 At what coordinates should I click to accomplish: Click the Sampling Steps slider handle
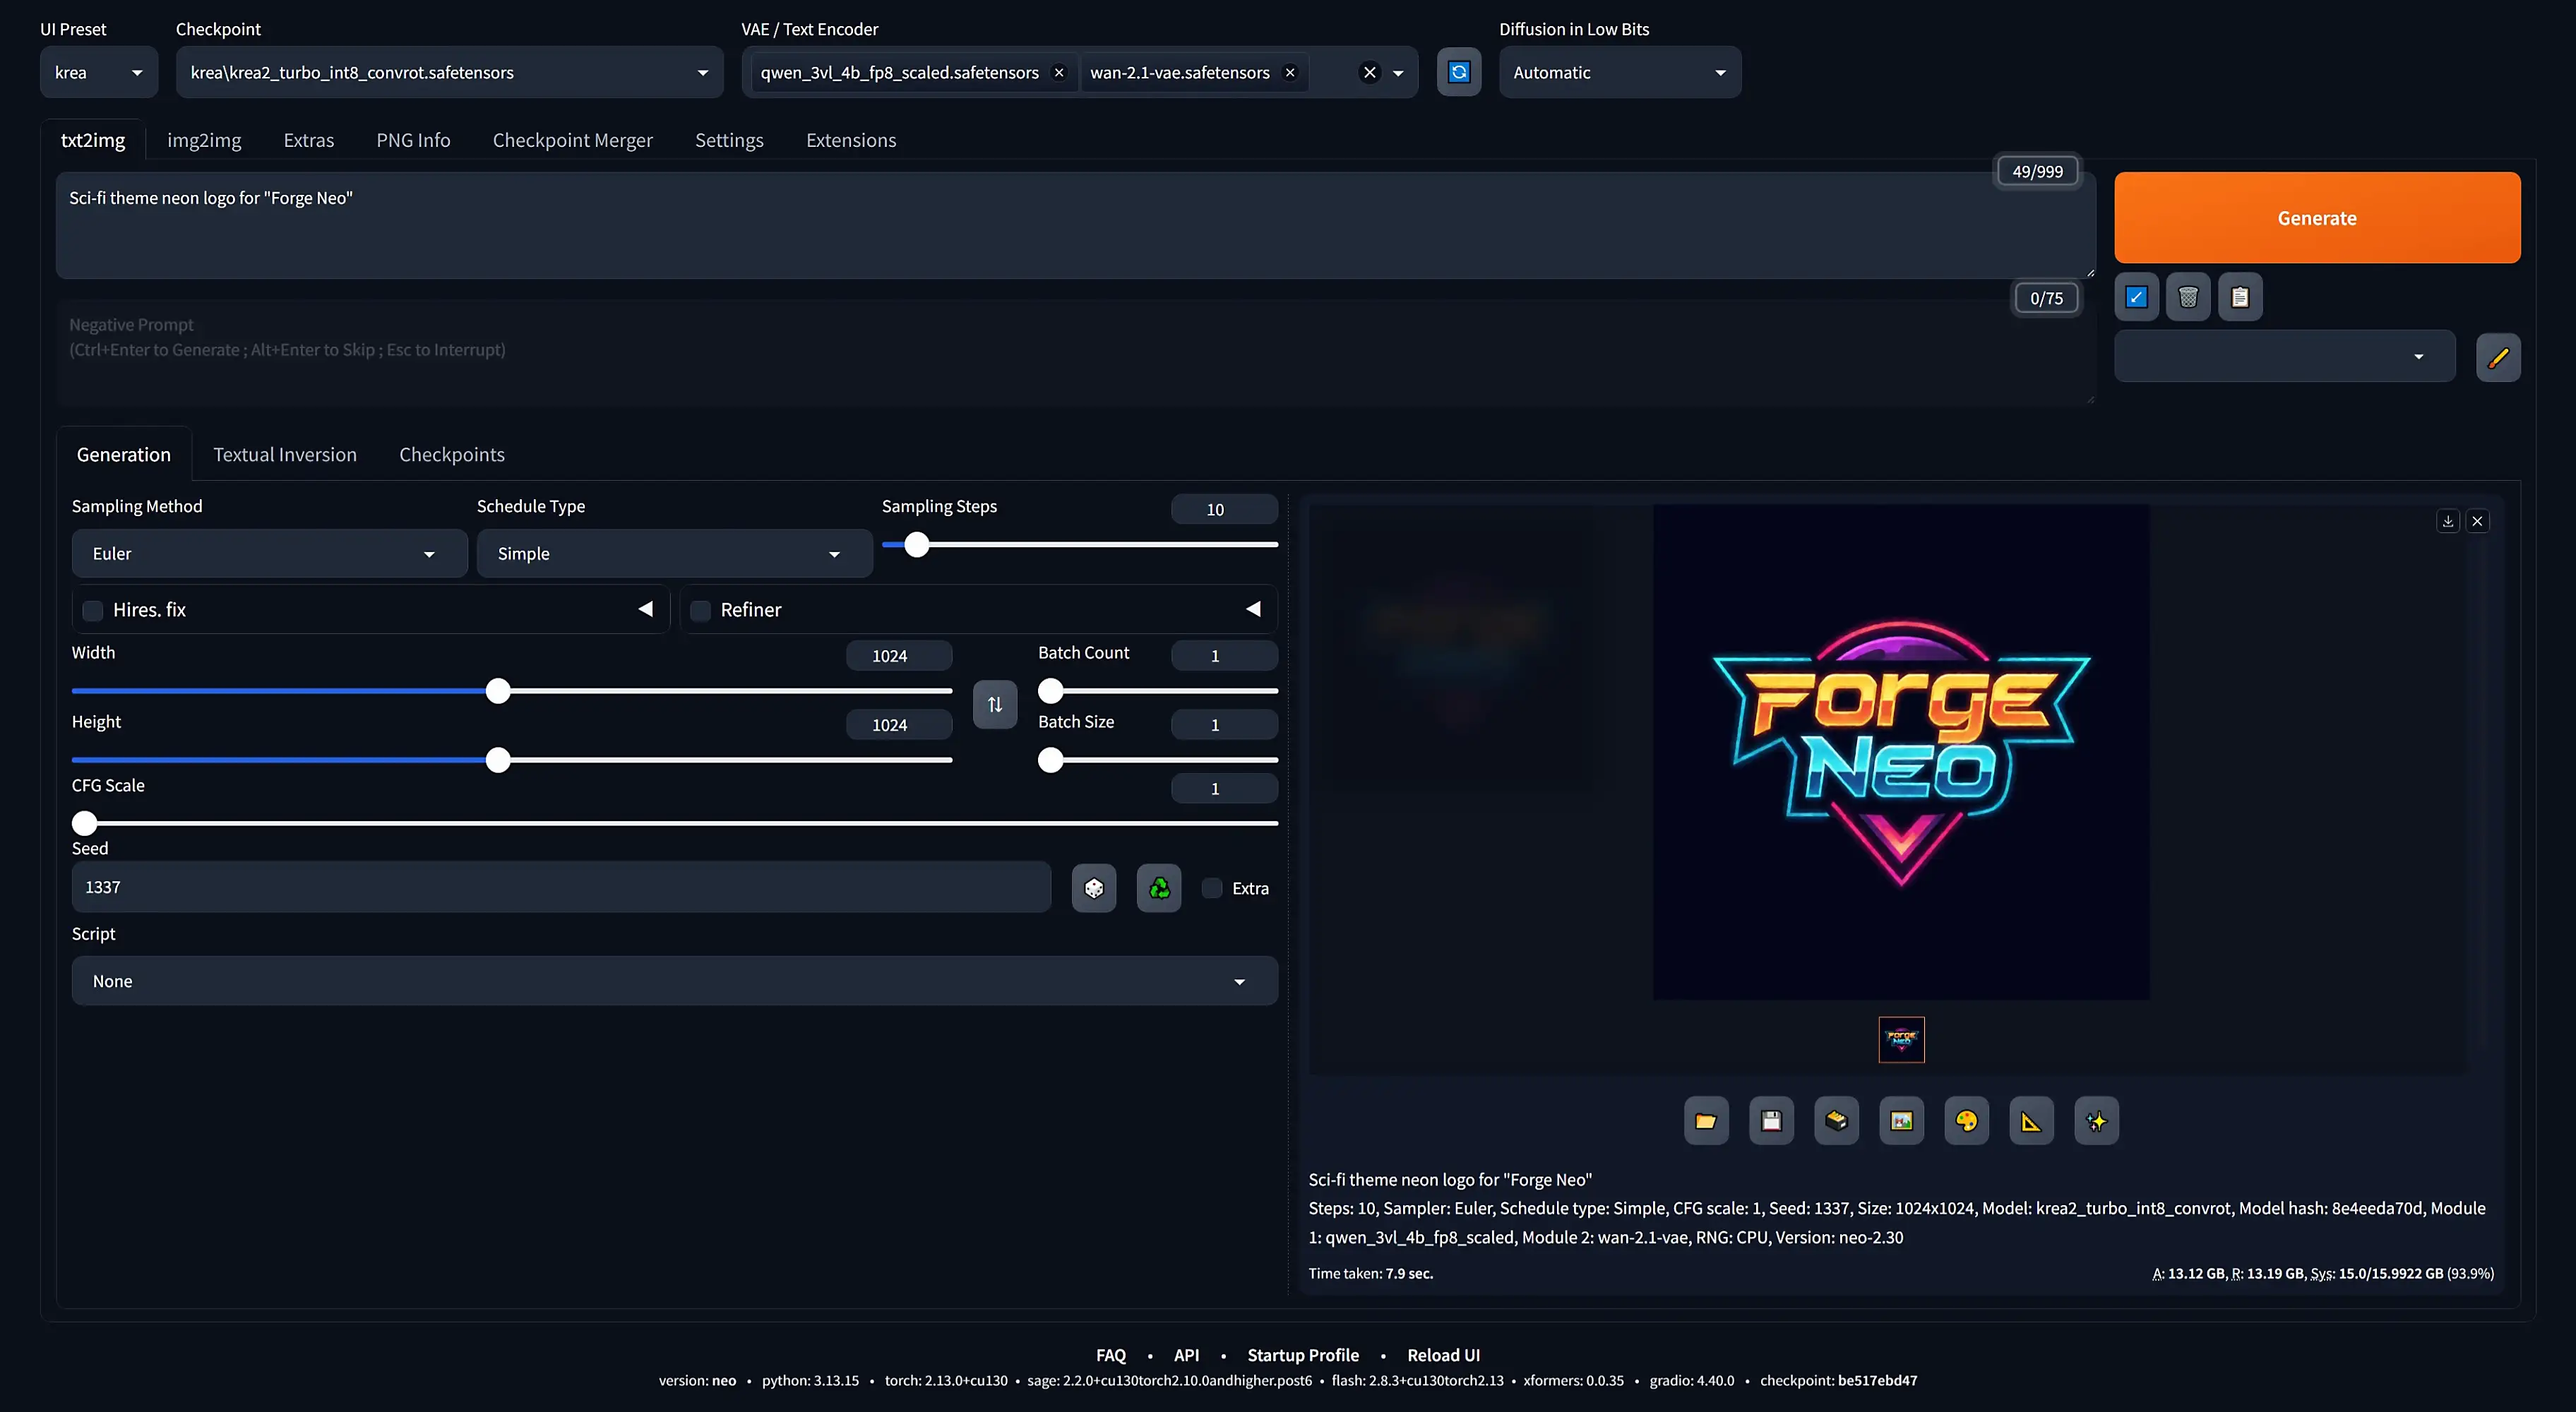[x=916, y=545]
